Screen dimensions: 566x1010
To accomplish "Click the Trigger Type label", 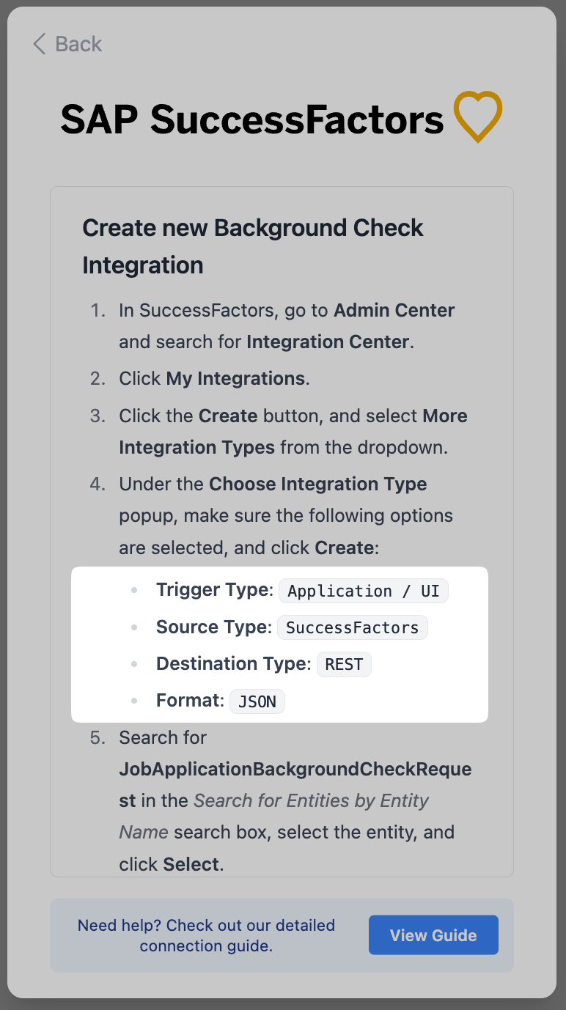I will click(214, 590).
